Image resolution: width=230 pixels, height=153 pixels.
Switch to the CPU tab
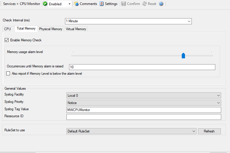(8, 29)
